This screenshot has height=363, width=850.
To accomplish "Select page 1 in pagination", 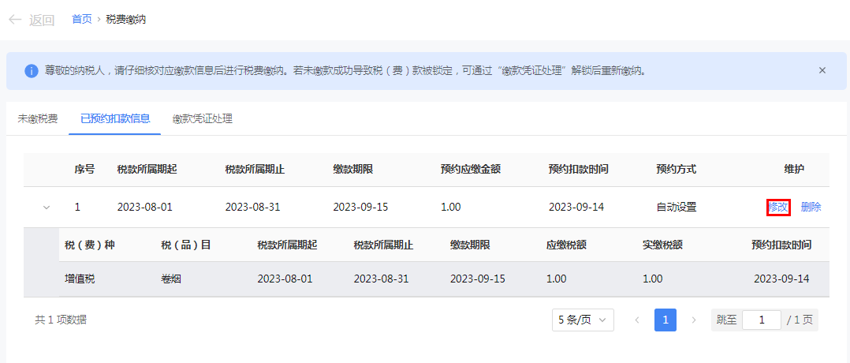I will click(665, 320).
